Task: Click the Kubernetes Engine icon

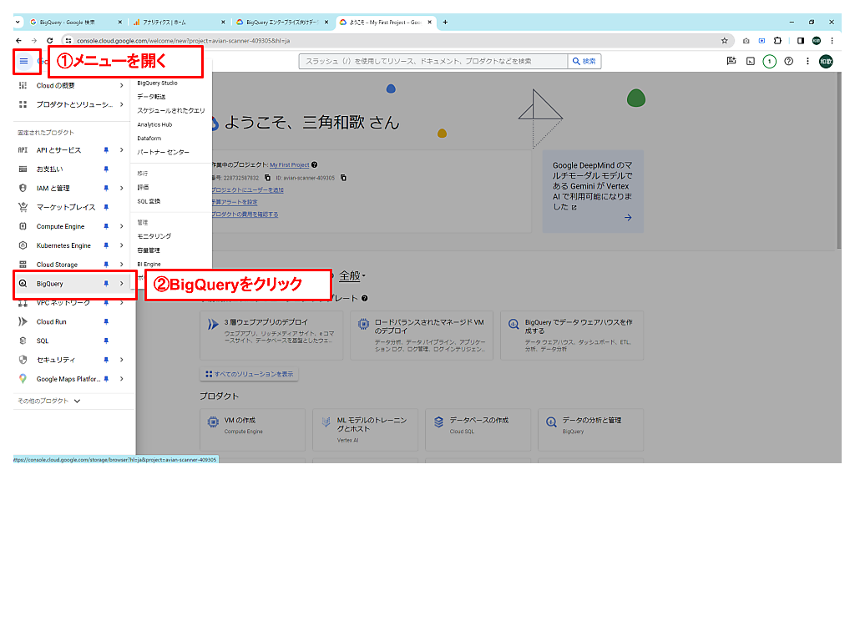Action: coord(23,245)
